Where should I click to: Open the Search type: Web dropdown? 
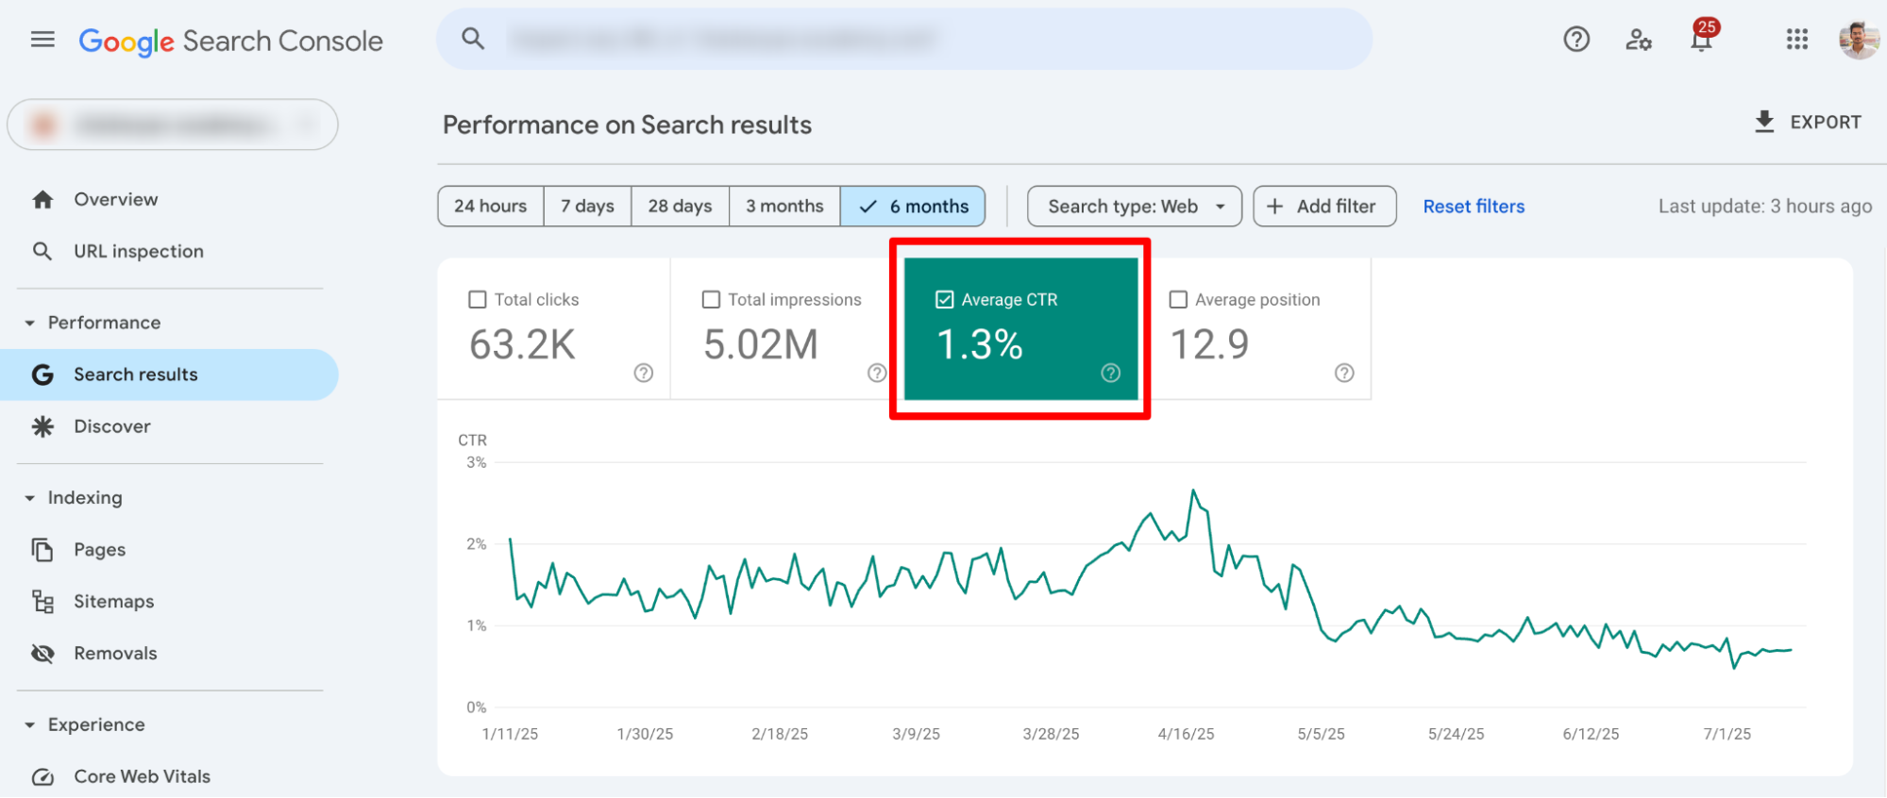point(1135,207)
